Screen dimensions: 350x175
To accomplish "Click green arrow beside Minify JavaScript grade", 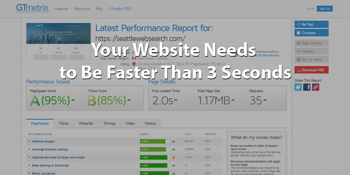I will click(173, 173).
